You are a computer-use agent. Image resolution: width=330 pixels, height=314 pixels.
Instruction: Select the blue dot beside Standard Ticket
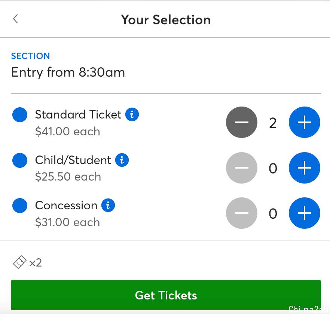pos(20,115)
